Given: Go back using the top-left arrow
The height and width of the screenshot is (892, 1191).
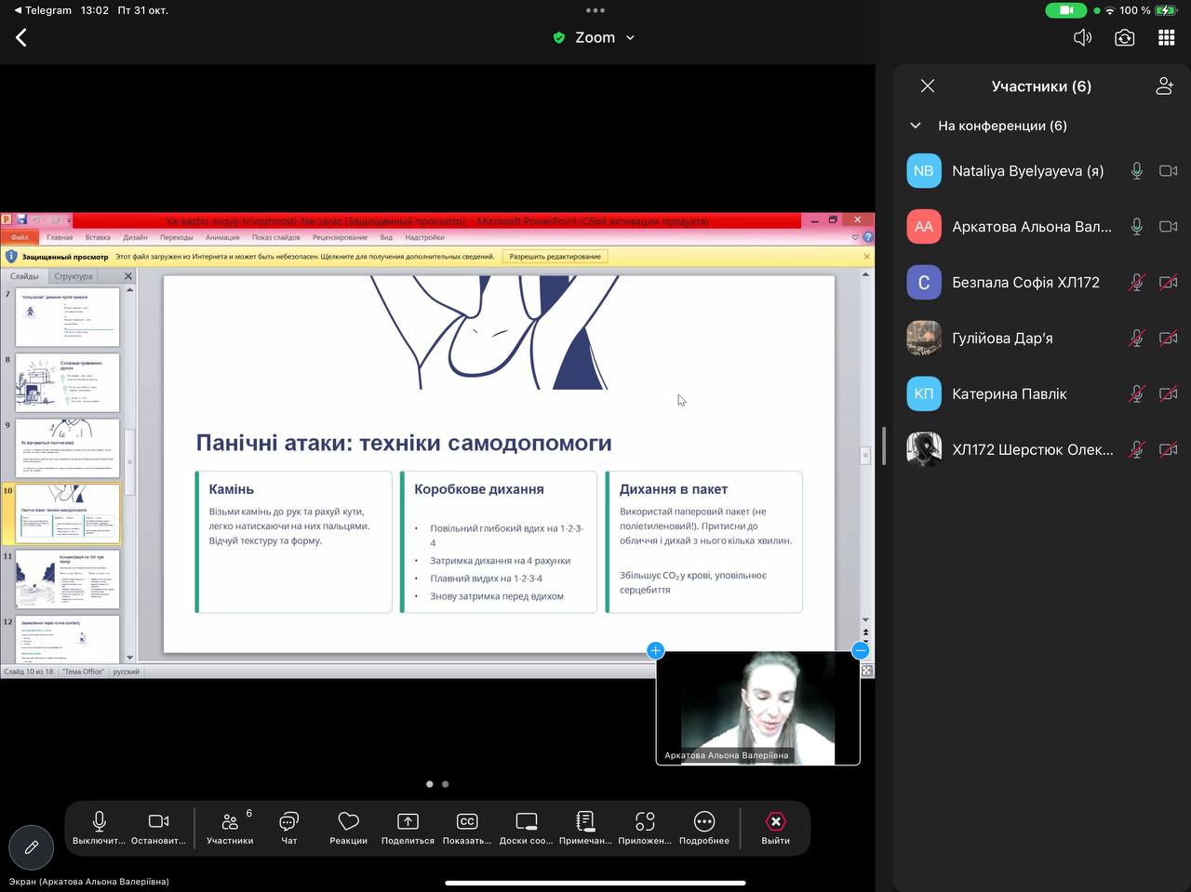Looking at the screenshot, I should pyautogui.click(x=21, y=37).
